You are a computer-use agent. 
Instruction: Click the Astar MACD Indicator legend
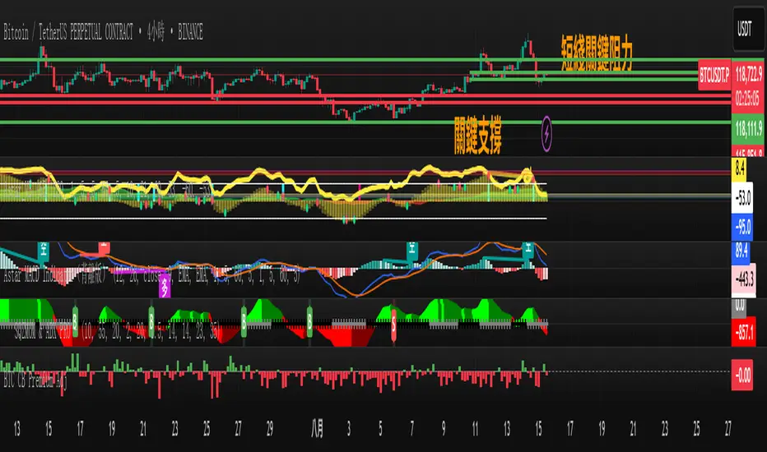coord(152,275)
